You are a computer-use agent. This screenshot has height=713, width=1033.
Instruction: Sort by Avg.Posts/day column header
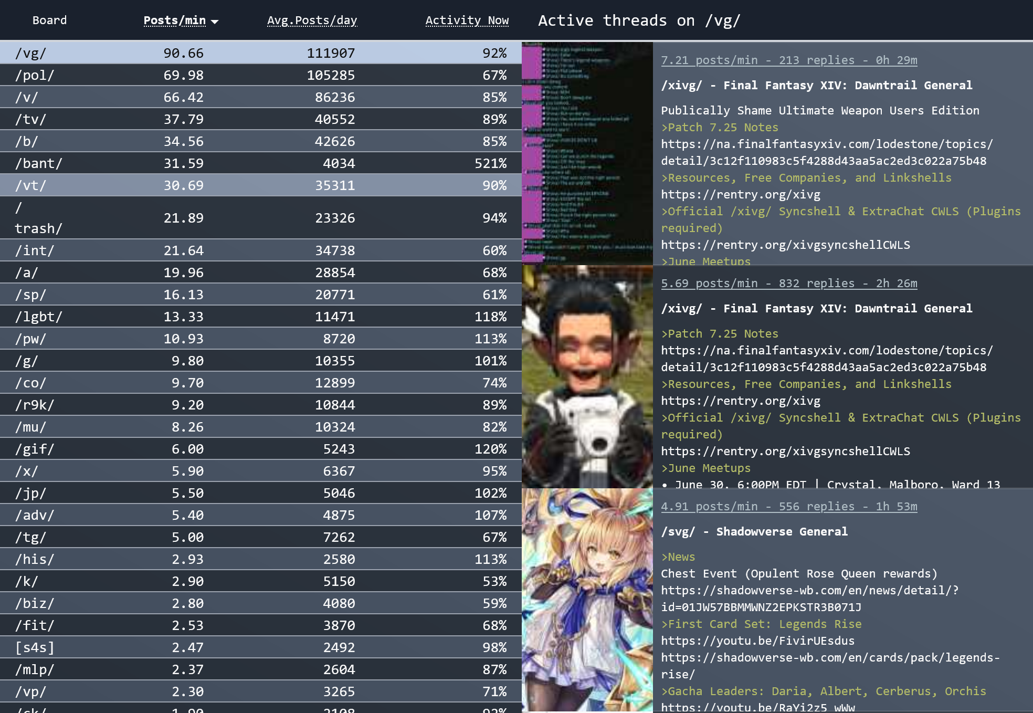point(312,20)
